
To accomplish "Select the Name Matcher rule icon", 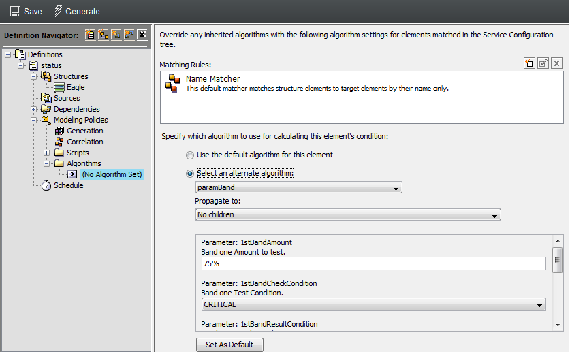I will 173,83.
